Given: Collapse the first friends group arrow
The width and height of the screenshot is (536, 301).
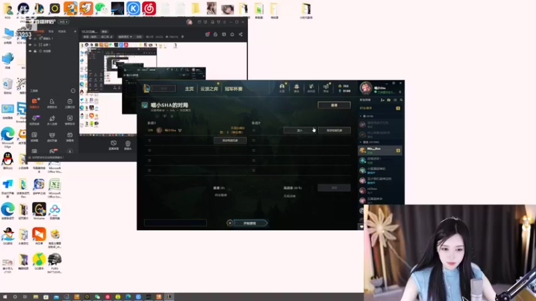Looking at the screenshot, I should [x=360, y=116].
